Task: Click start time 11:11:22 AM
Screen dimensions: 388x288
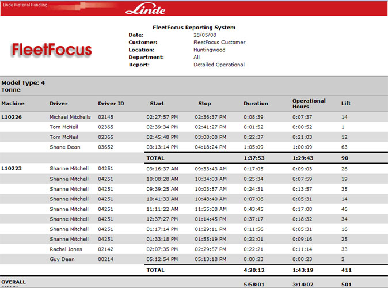Action: click(162, 209)
